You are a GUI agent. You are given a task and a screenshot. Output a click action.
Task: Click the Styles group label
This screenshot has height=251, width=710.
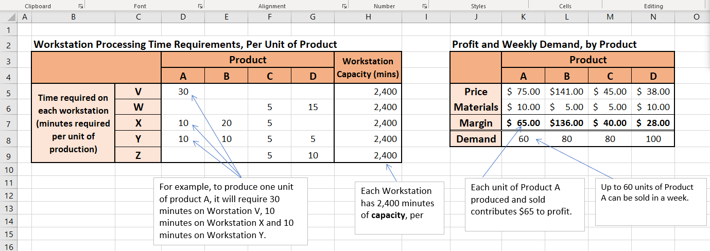point(478,6)
